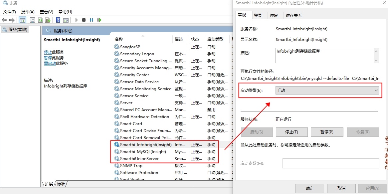Click the 停止(T) button in the dialog
This screenshot has width=388, height=194.
pos(292,132)
